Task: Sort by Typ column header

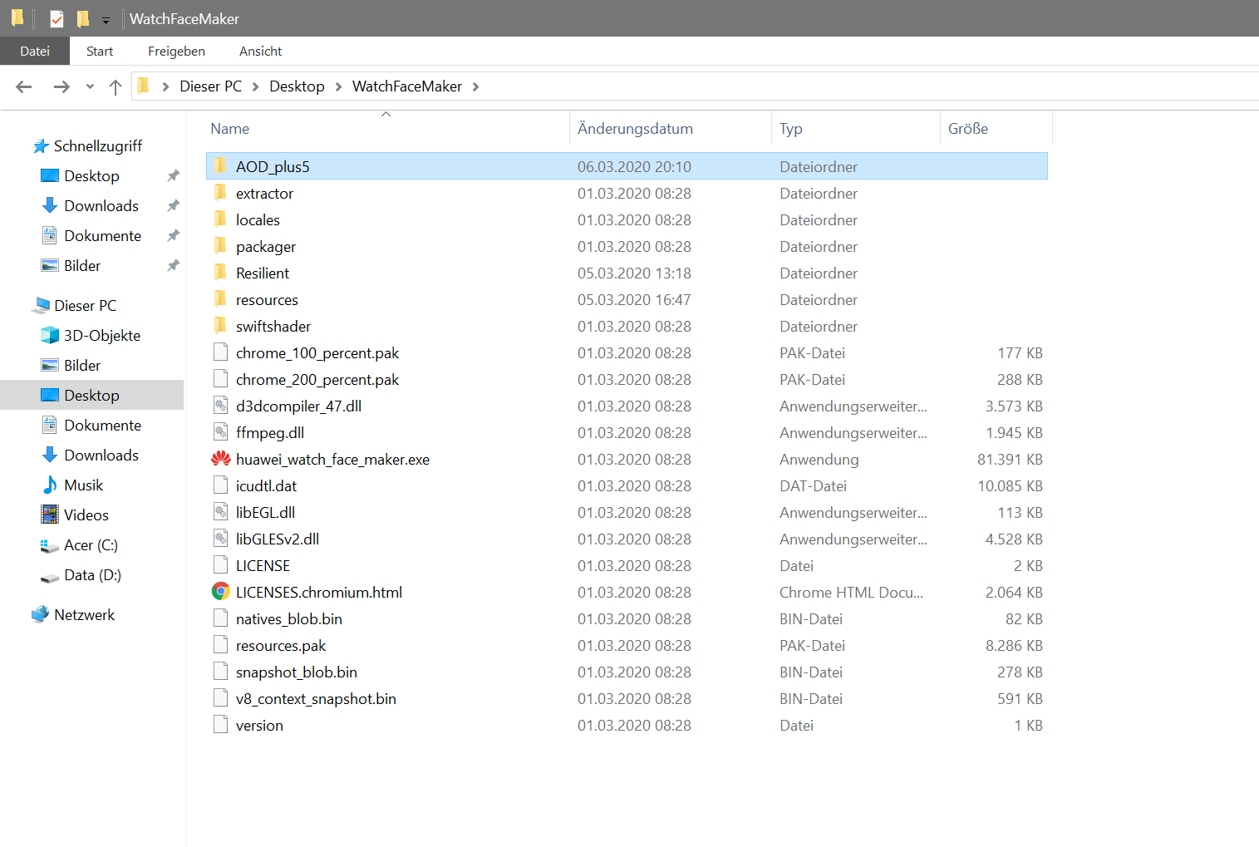Action: (x=791, y=129)
